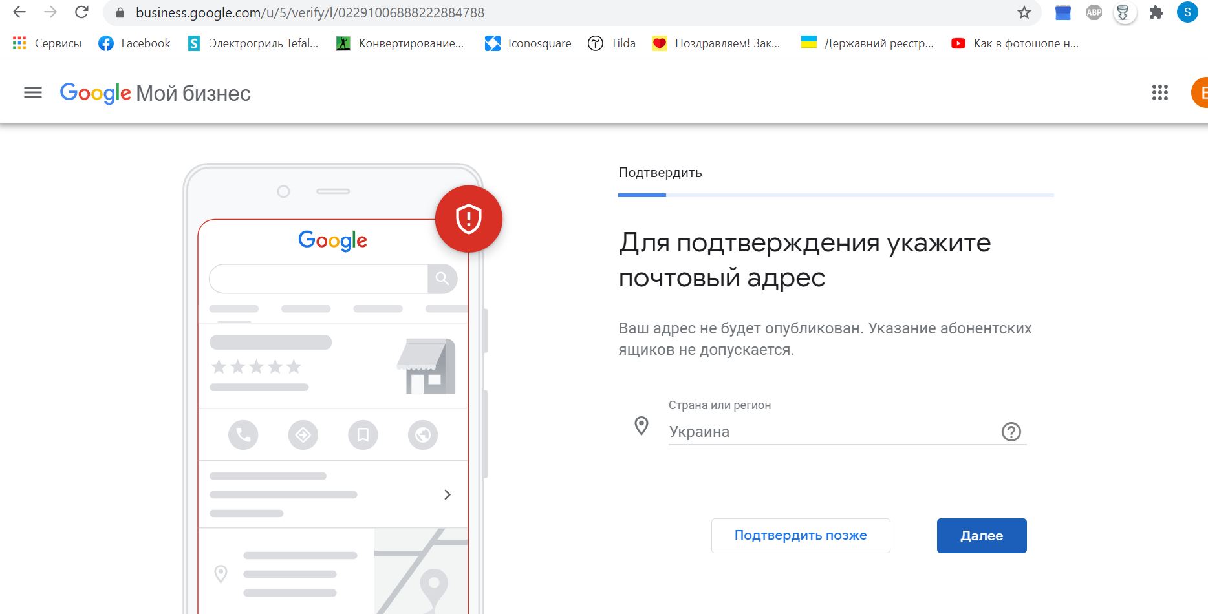Click the Подтвердить позже button

[x=801, y=536]
